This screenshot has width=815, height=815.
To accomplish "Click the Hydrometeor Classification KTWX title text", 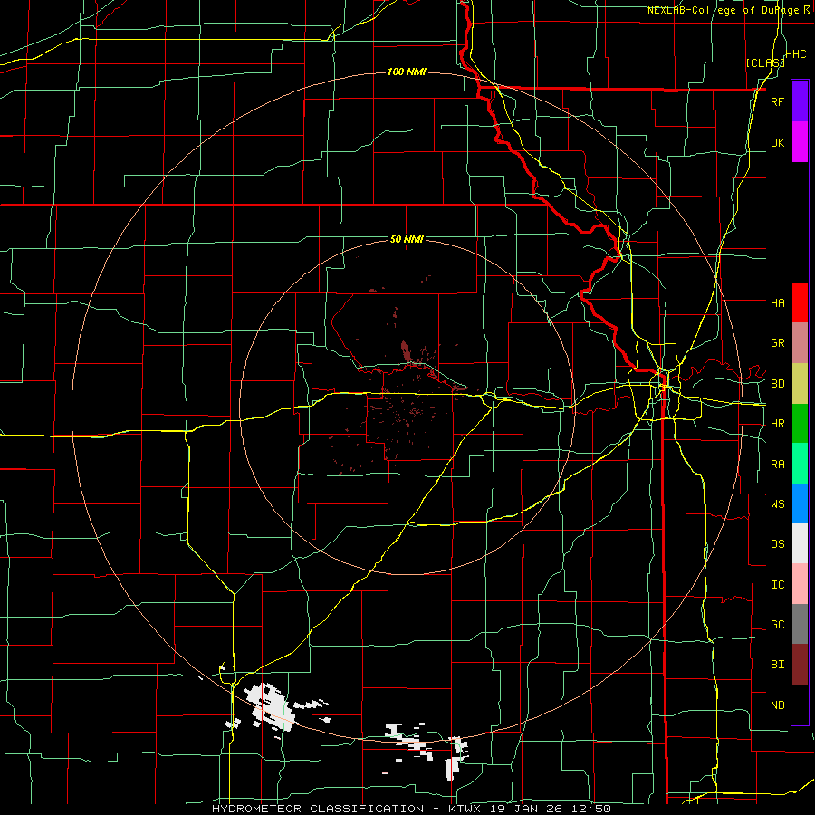I will (x=411, y=809).
